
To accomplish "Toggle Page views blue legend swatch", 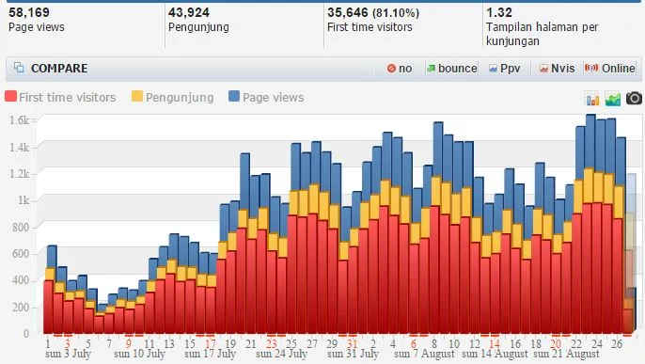I will [x=233, y=96].
